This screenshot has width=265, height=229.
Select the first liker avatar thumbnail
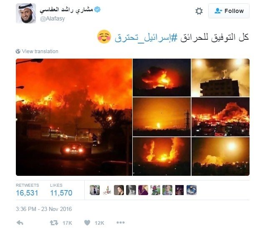pyautogui.click(x=95, y=190)
